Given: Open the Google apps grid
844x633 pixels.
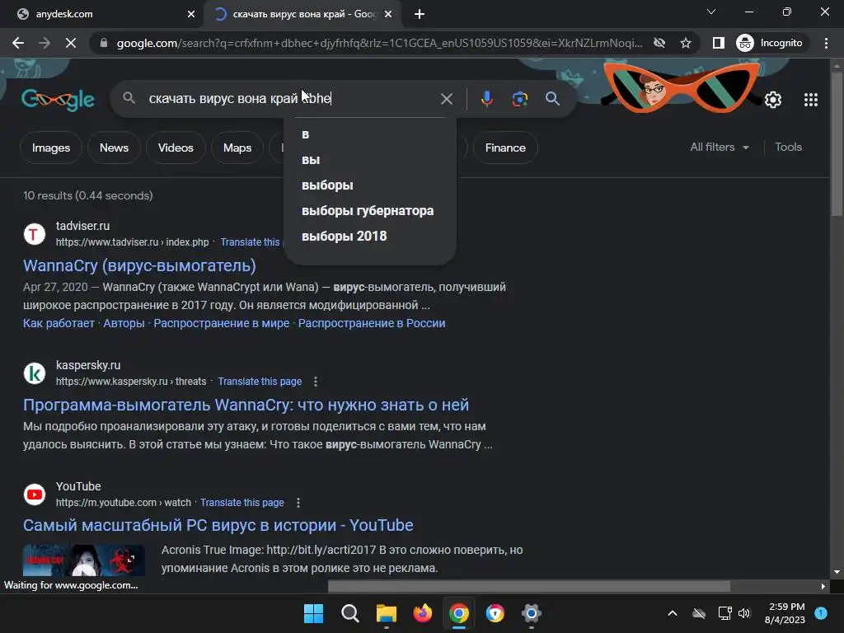Looking at the screenshot, I should [811, 100].
